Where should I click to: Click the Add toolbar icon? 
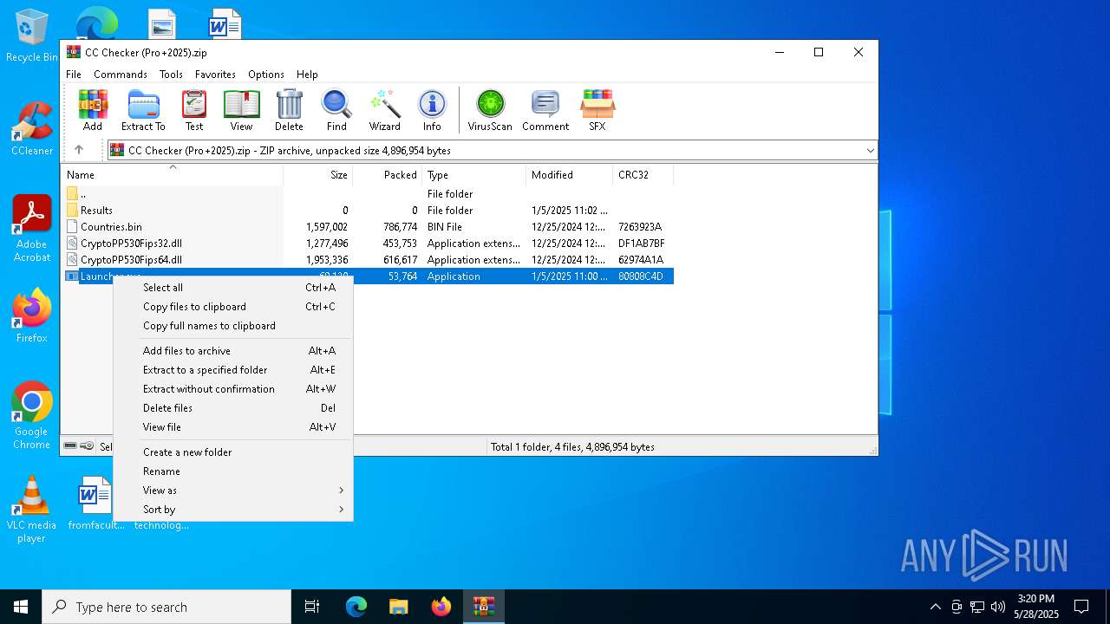93,110
